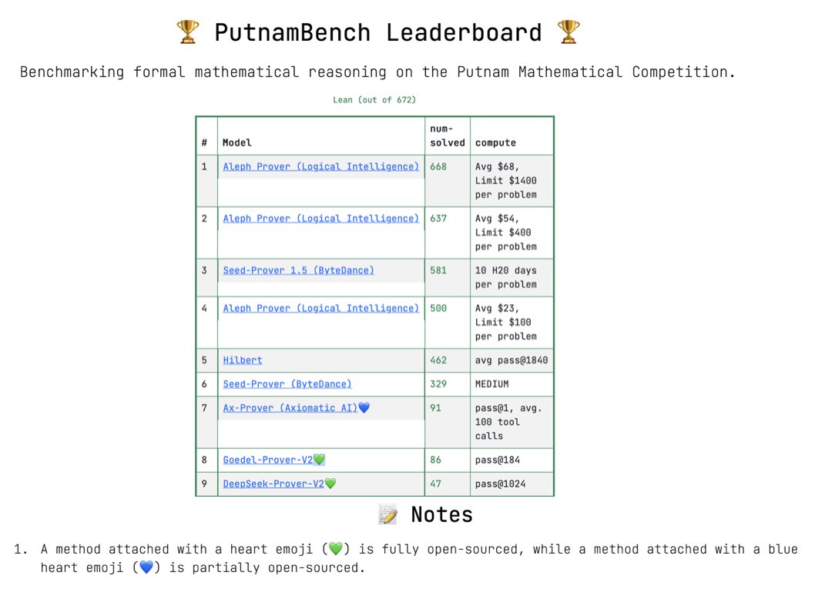Click the 581 solved count
815x599 pixels.
click(x=438, y=271)
